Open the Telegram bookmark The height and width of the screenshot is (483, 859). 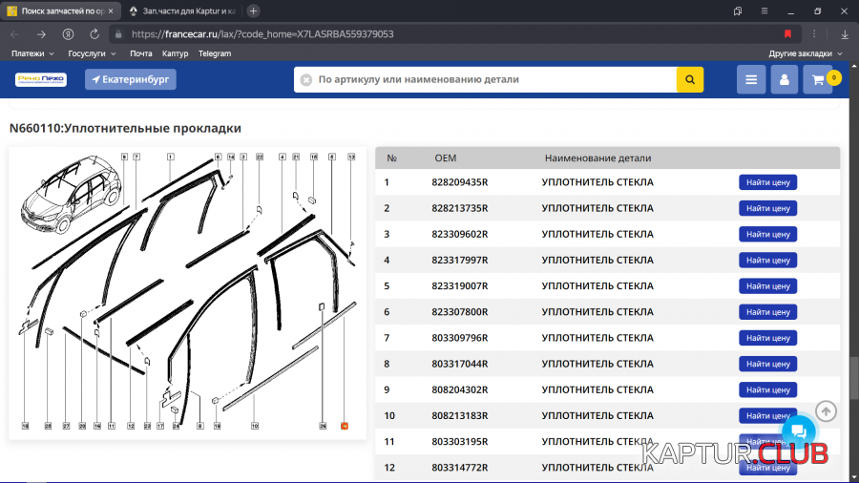click(215, 53)
